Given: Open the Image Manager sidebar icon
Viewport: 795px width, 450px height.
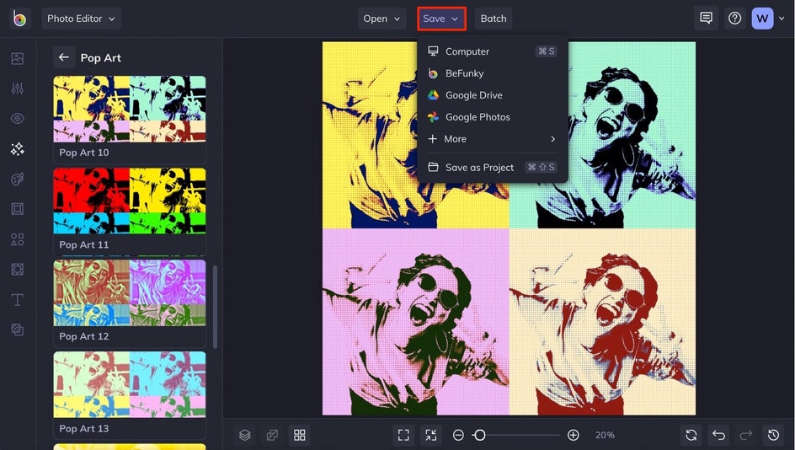Looking at the screenshot, I should tap(17, 58).
